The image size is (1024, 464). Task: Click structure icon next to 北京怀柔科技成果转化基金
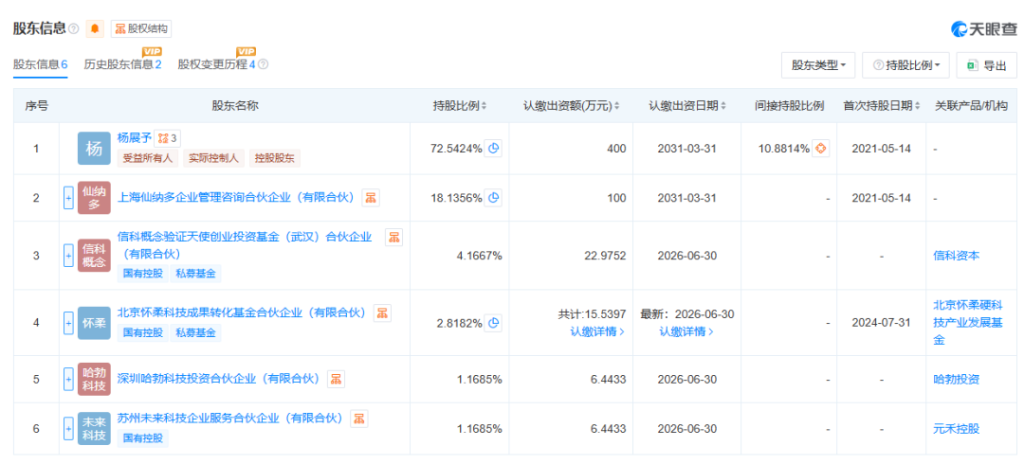click(382, 312)
